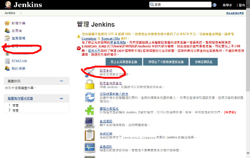This screenshot has width=250, height=158.
Task: Click the SCM2Job icon in sidebar
Action: (7, 61)
